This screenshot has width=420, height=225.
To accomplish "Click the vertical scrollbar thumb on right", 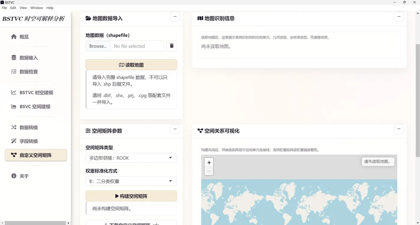I will (x=418, y=100).
